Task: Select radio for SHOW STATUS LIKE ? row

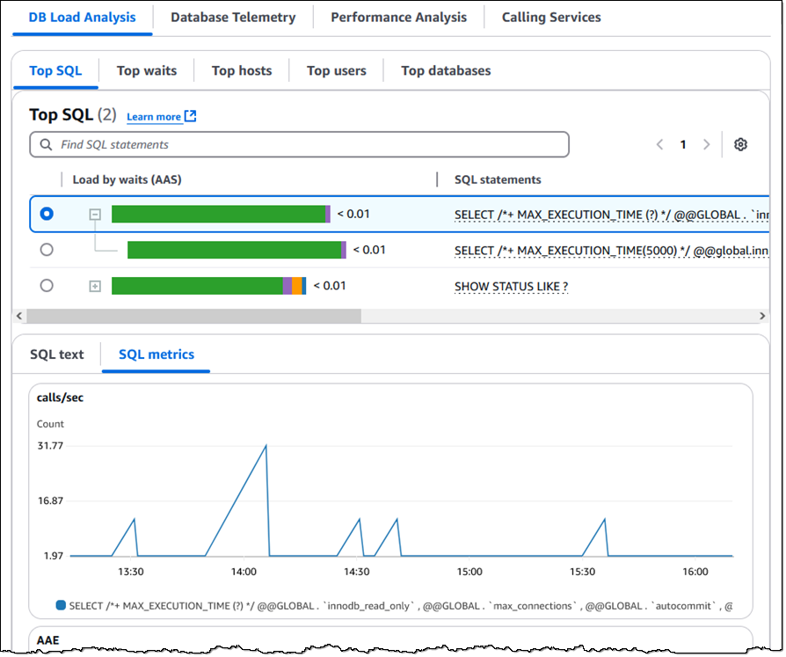Action: coord(47,285)
